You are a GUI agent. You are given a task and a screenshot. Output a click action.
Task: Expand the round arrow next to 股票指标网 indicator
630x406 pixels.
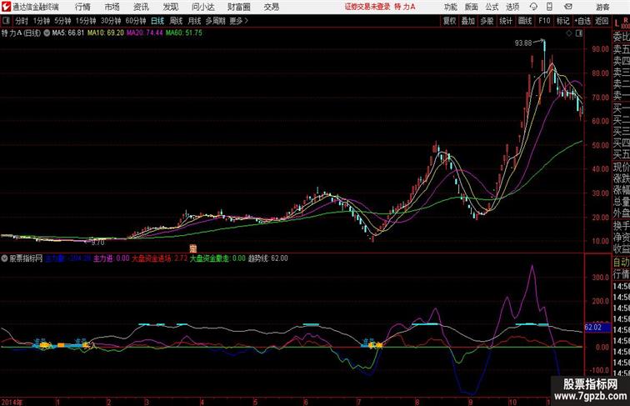(x=4, y=258)
